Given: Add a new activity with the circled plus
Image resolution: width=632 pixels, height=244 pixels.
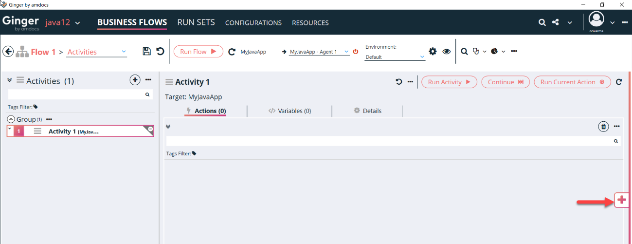Looking at the screenshot, I should coord(135,80).
